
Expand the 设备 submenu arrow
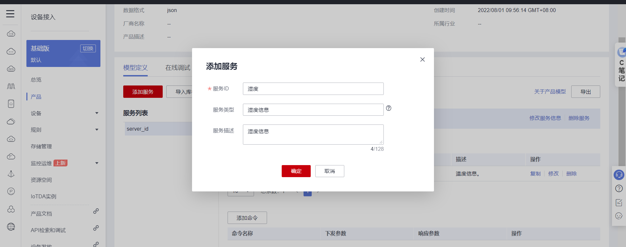coord(97,113)
